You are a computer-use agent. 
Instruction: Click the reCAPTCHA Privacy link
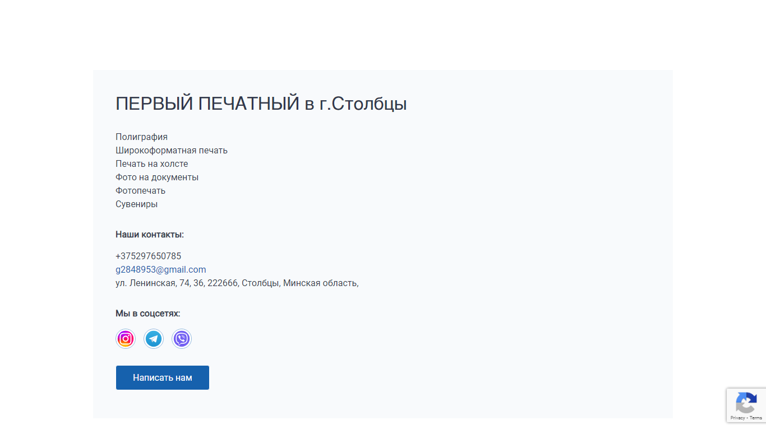(x=737, y=418)
